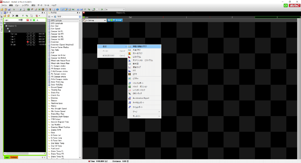301x163 pixels.
Task: Clear the channel search with the blue X
Action: (x=80, y=17)
